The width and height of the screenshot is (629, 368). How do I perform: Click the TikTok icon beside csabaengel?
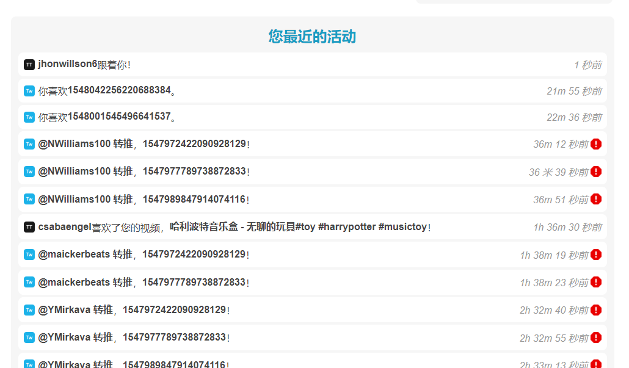(x=29, y=227)
